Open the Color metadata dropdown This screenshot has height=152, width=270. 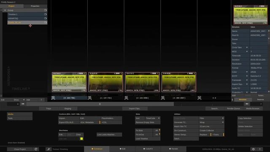tap(247, 72)
